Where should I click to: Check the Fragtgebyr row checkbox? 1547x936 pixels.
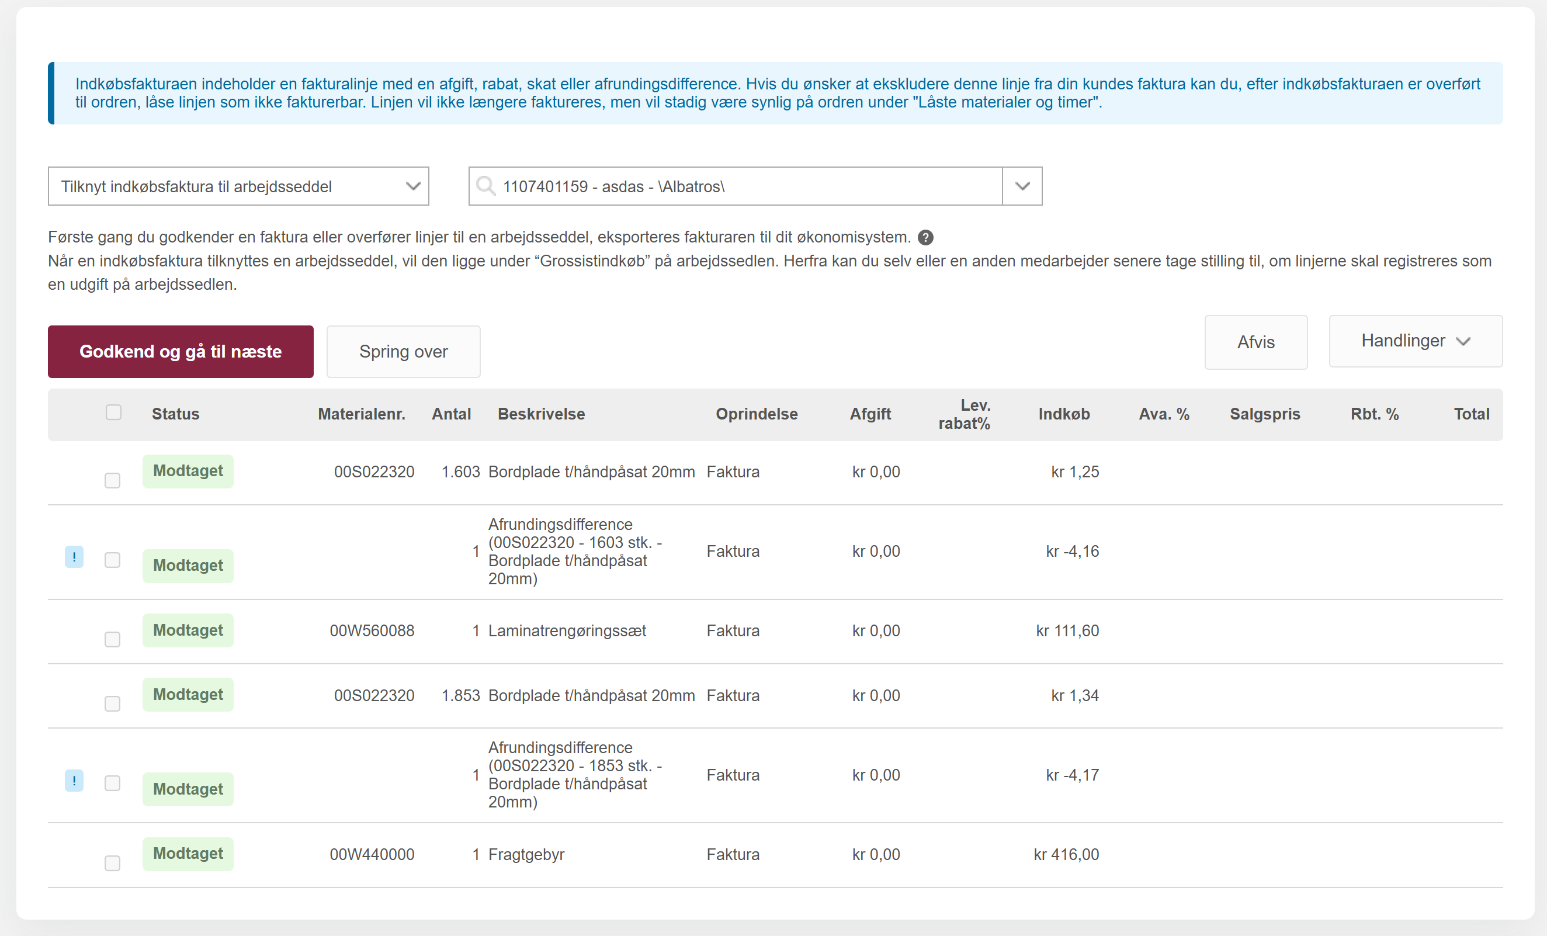pyautogui.click(x=112, y=863)
